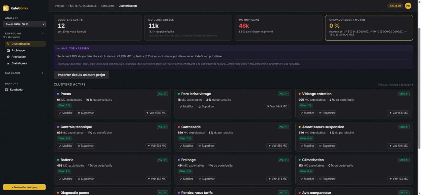The height and width of the screenshot is (195, 421).
Task: Open PILOTE AUTOMOBILE breadcrumb
Action: coord(82,6)
